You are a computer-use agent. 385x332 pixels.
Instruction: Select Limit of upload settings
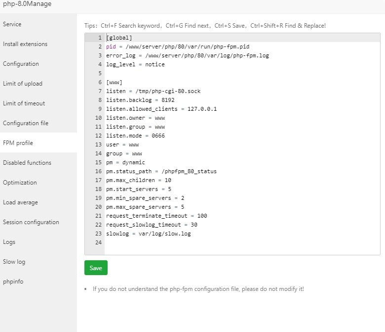coord(23,84)
